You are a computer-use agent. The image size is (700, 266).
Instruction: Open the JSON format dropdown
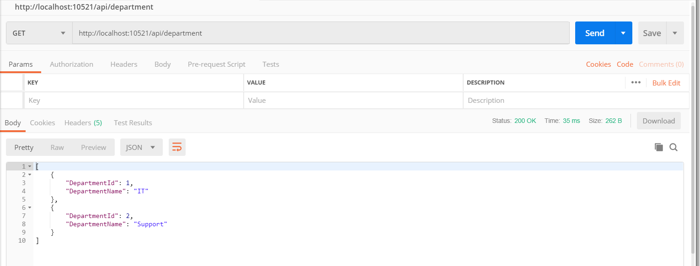pos(141,147)
